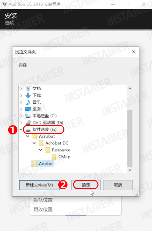Collapse the Acrobat DC folder chevron
The width and height of the screenshot is (152, 231).
(34, 143)
